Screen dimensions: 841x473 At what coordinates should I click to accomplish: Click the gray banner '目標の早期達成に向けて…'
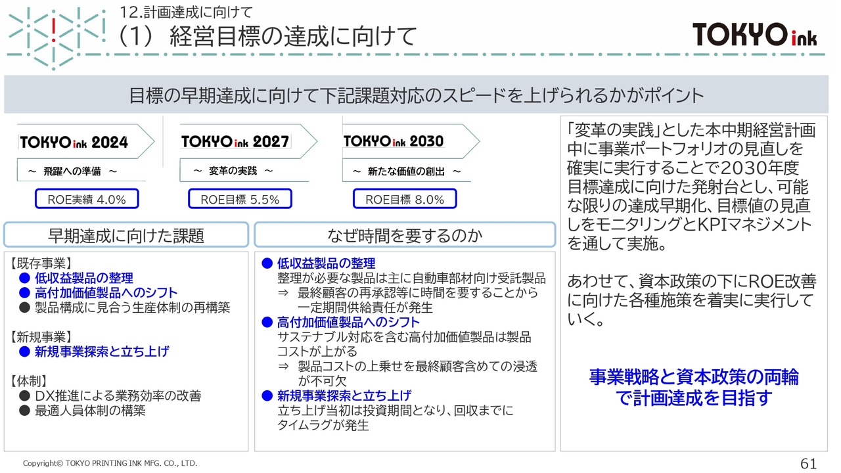point(416,95)
